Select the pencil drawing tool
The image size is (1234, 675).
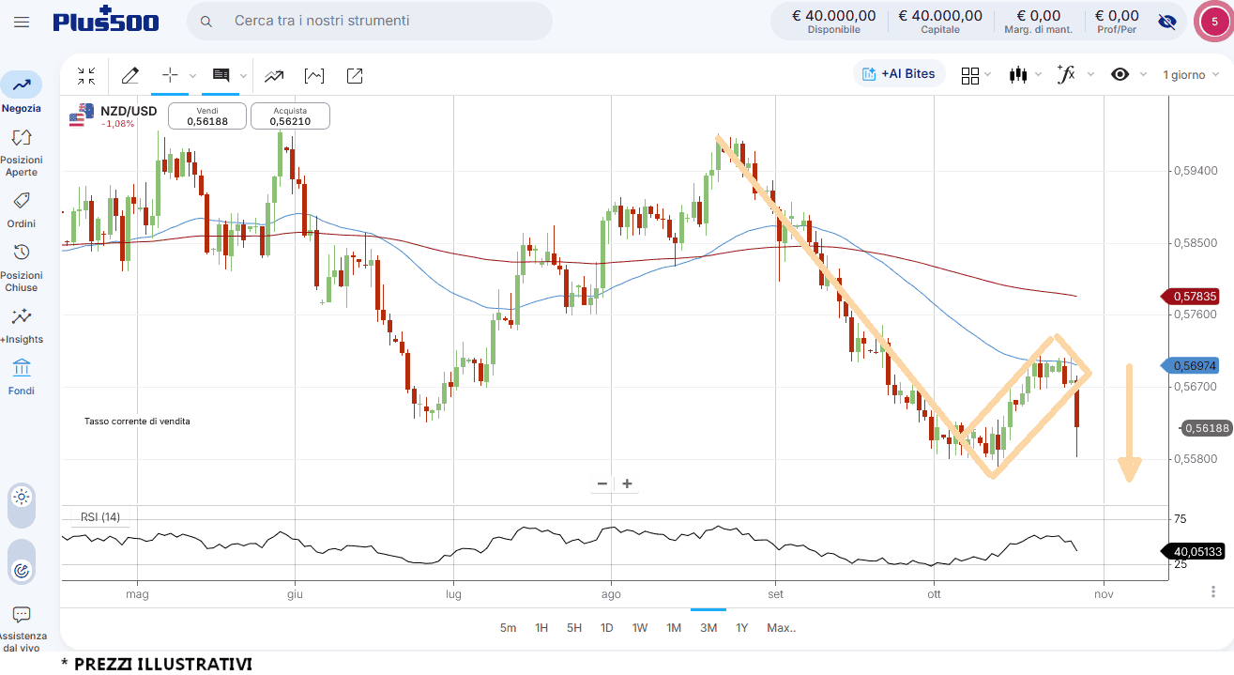tap(130, 75)
